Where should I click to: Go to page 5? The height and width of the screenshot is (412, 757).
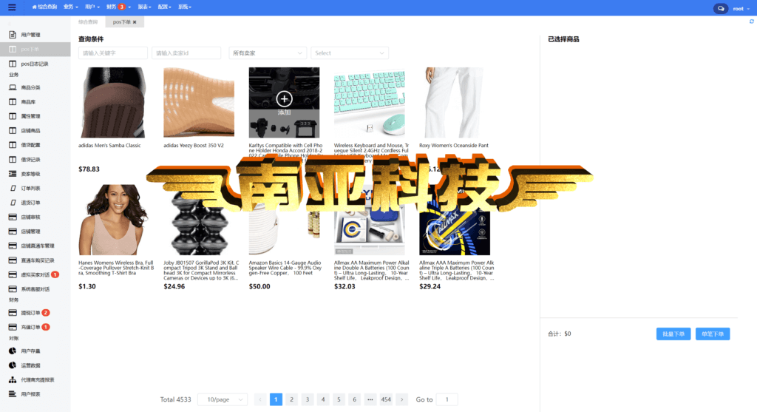click(x=339, y=399)
